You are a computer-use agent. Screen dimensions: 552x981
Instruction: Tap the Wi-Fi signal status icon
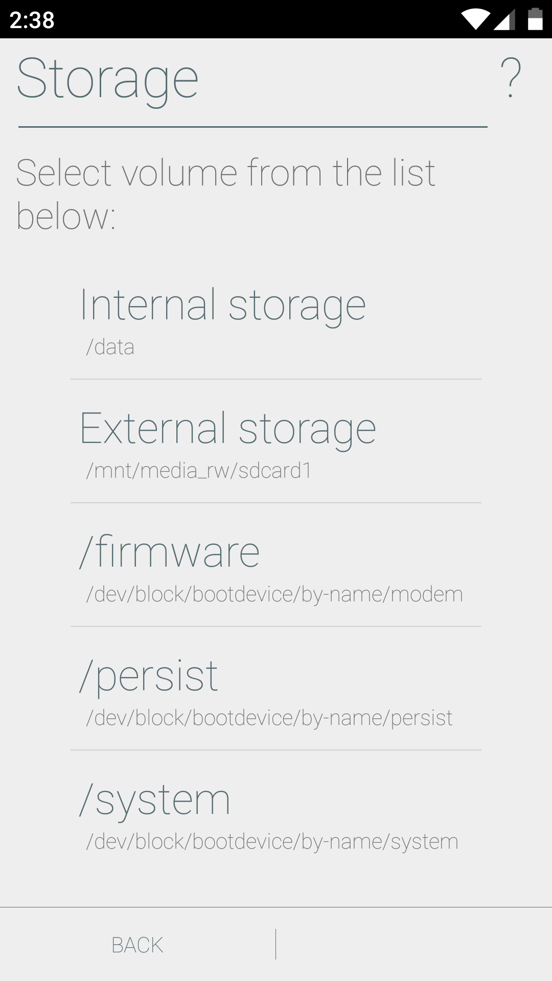click(475, 20)
